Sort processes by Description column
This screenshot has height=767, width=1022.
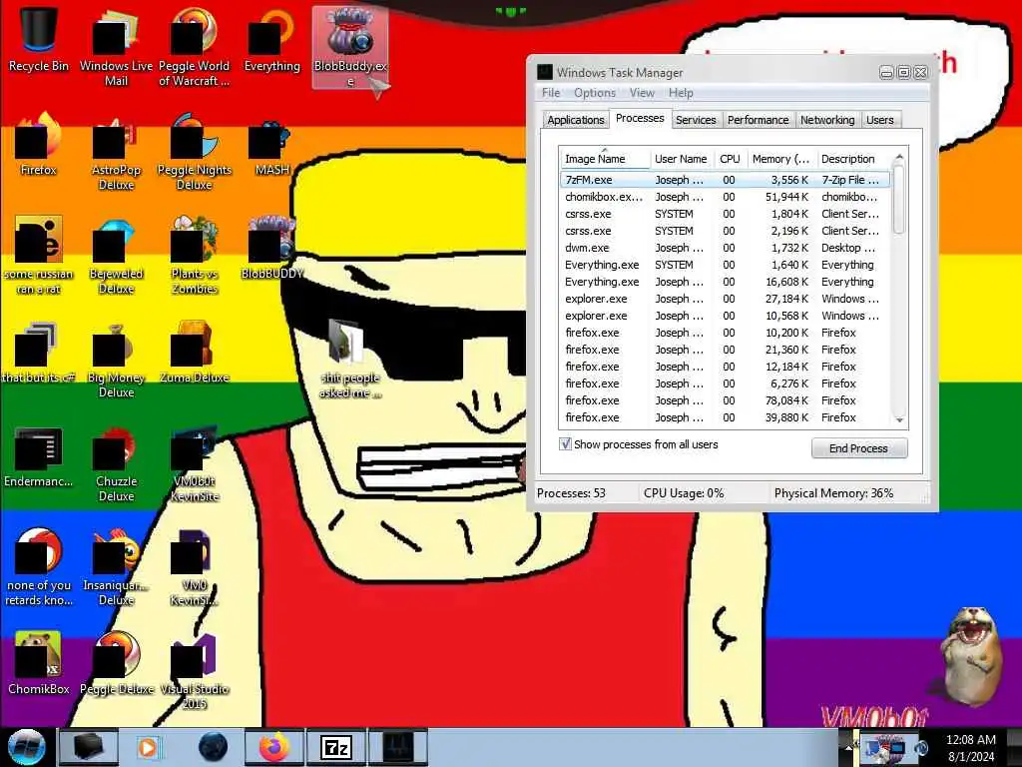(x=852, y=159)
